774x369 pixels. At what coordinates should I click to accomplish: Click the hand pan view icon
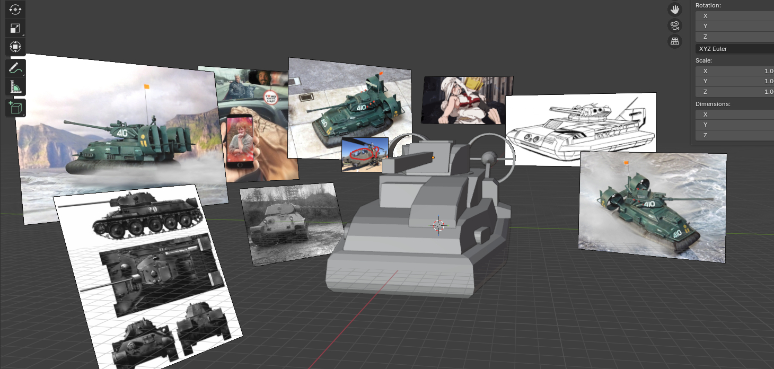pos(675,9)
